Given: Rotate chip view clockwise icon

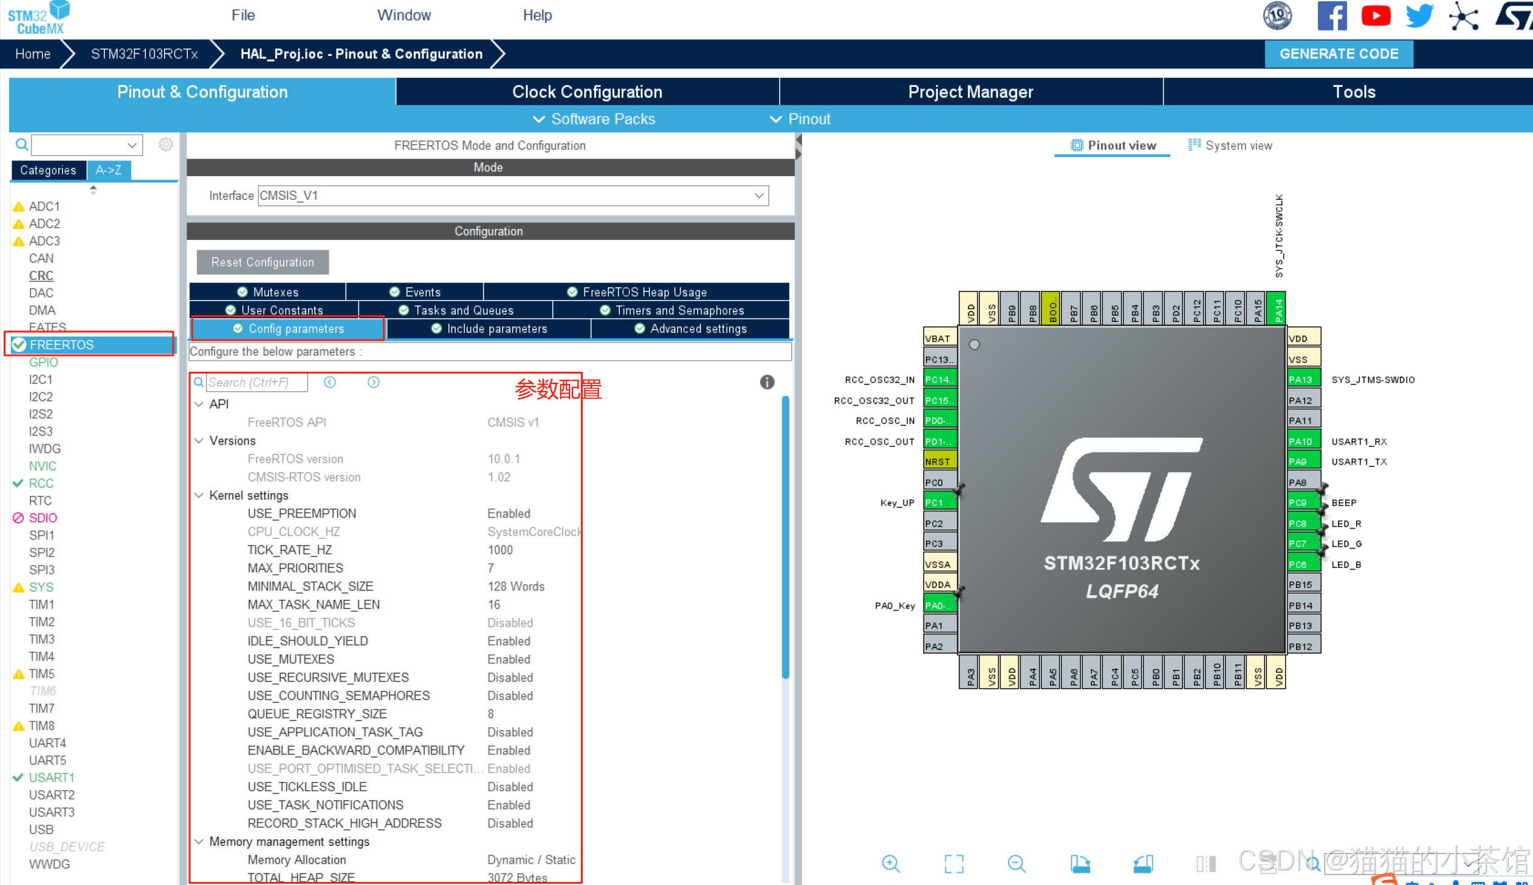Looking at the screenshot, I should pyautogui.click(x=1080, y=863).
